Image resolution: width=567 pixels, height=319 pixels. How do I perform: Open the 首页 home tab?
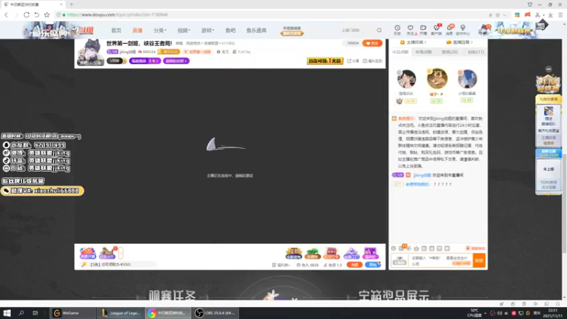(116, 30)
